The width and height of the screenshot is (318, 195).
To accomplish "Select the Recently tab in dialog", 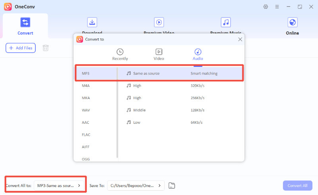I will [x=120, y=55].
